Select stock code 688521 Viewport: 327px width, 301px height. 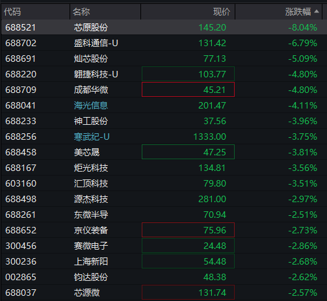pyautogui.click(x=21, y=27)
